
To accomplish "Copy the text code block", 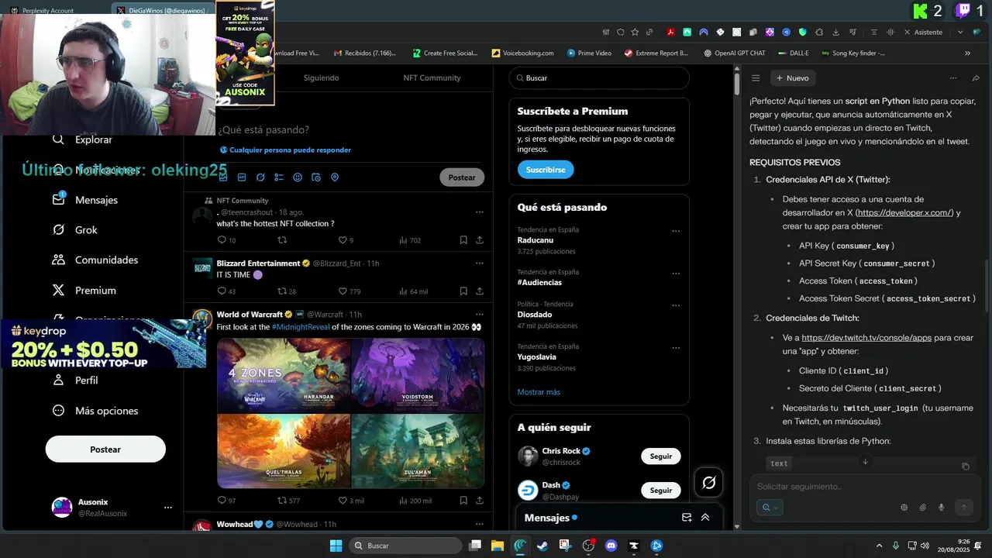I will click(966, 467).
